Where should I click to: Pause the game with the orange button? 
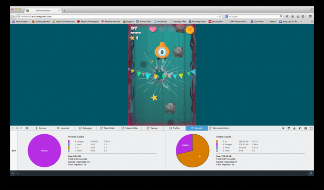pyautogui.click(x=190, y=30)
